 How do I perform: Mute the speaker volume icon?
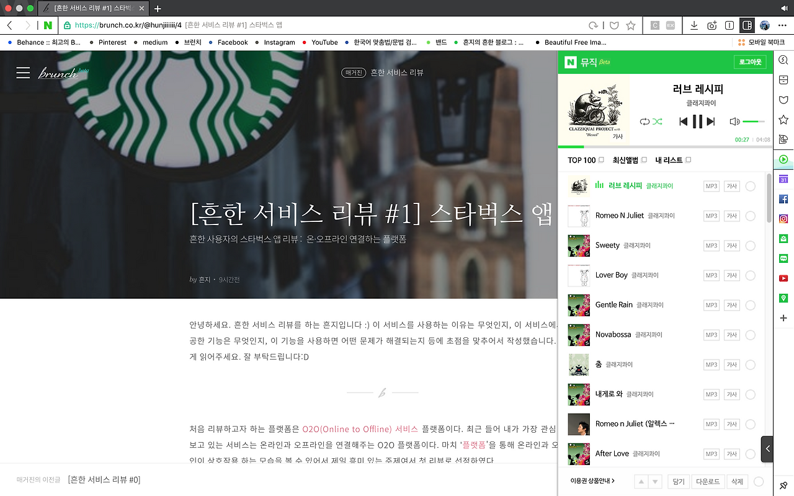(734, 122)
